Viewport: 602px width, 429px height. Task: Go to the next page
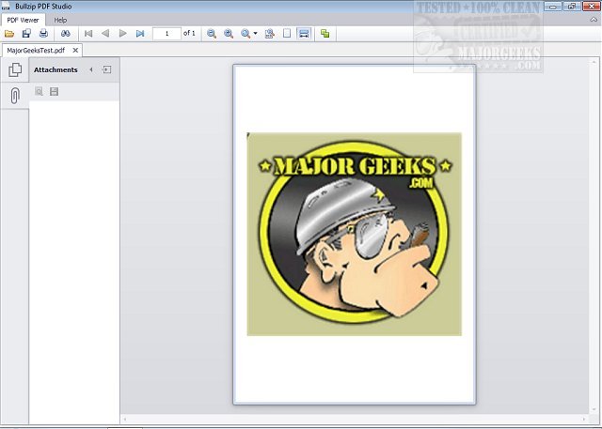pos(123,34)
